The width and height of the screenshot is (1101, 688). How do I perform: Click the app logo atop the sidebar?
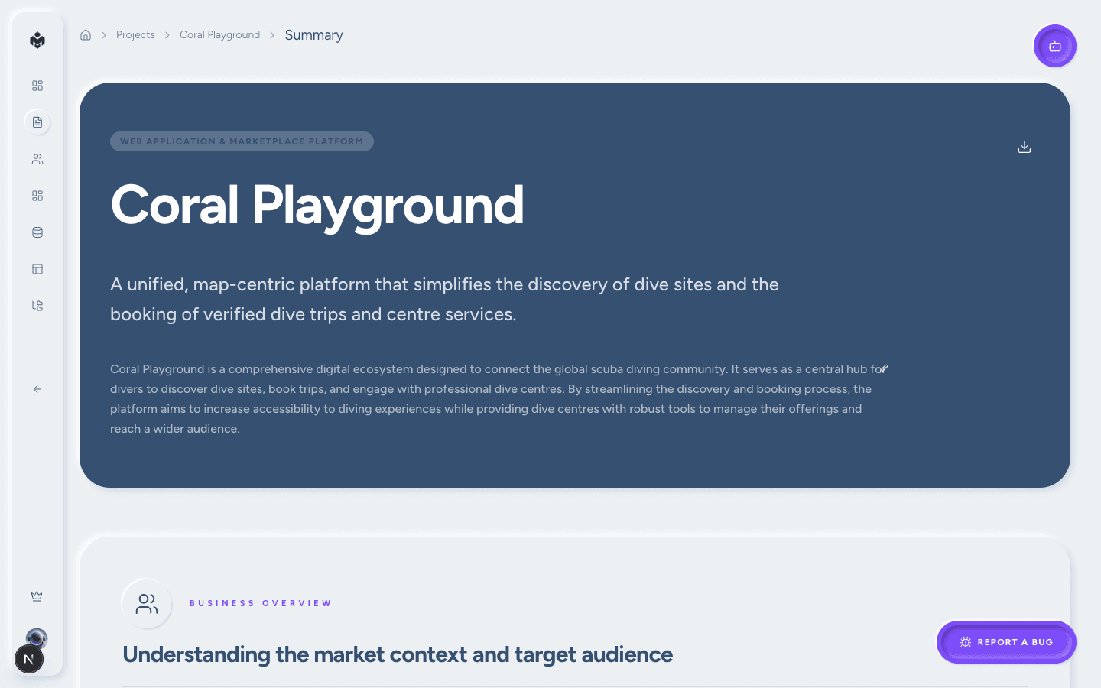pos(37,41)
